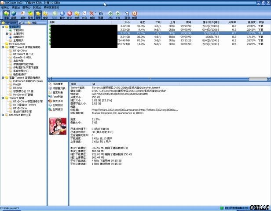Switch to the 搜尋 sidebar tab
The width and height of the screenshot is (271, 211).
click(x=32, y=23)
